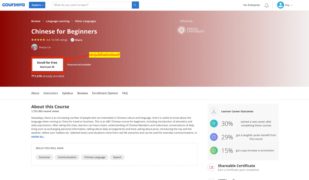309x180 pixels.
Task: Select the Speech skill tag
Action: click(x=117, y=157)
